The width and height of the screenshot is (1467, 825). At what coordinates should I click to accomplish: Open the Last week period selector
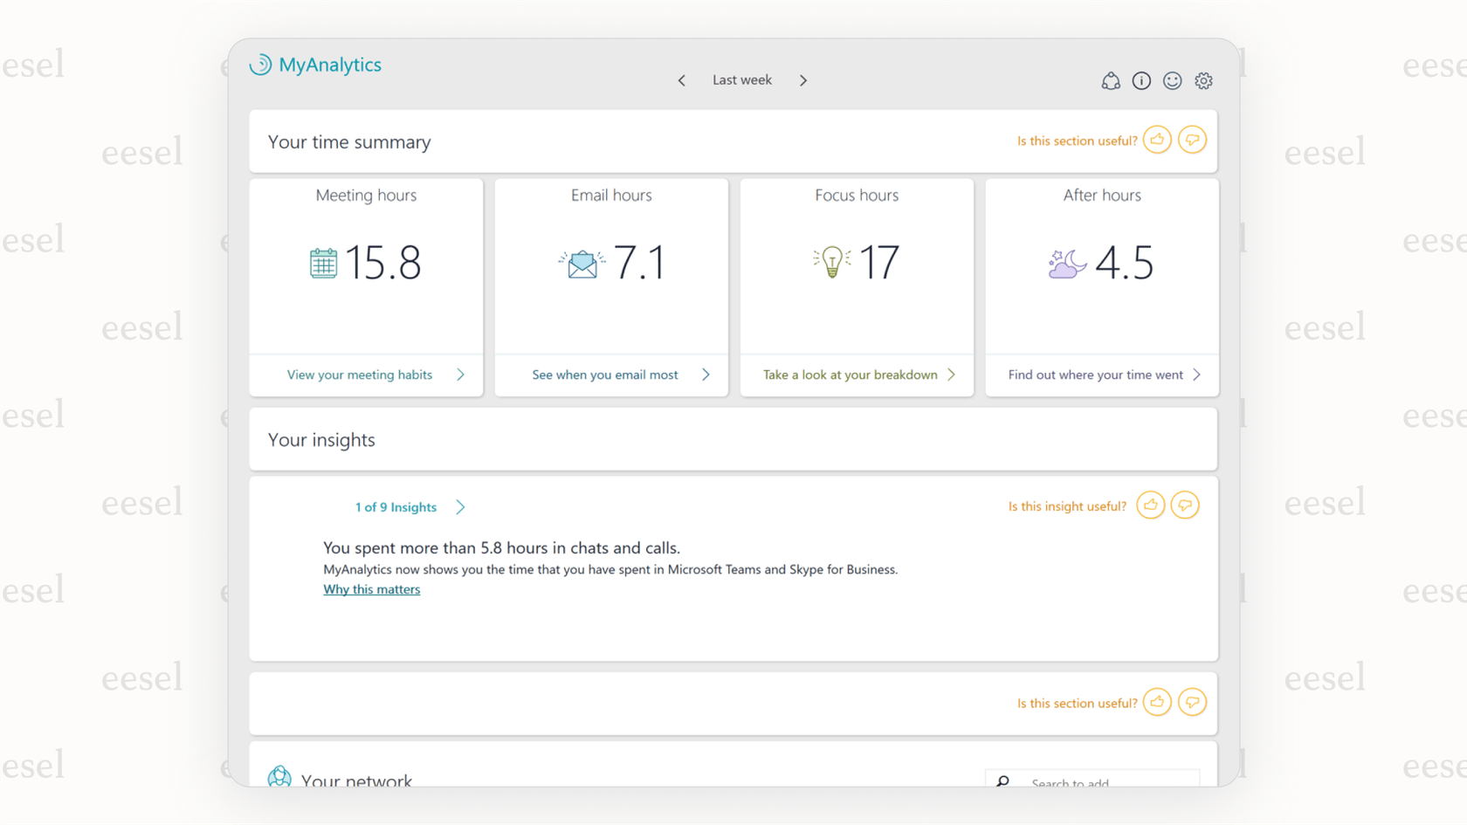[741, 79]
